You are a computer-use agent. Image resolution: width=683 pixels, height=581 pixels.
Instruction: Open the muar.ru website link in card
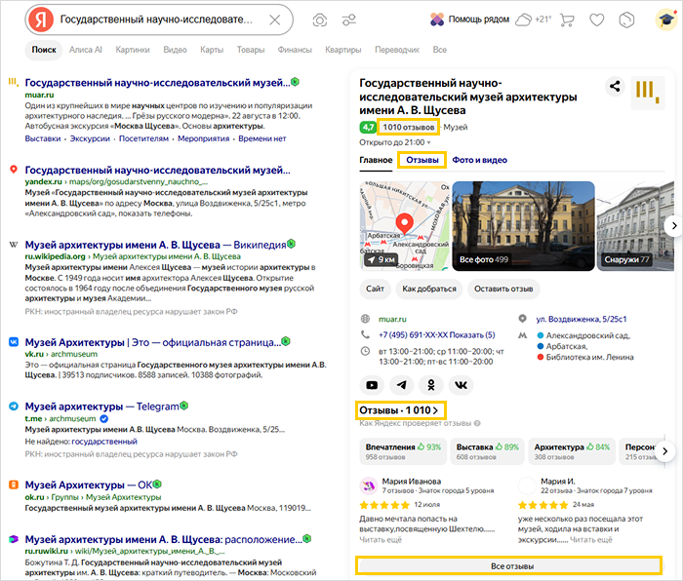click(392, 319)
